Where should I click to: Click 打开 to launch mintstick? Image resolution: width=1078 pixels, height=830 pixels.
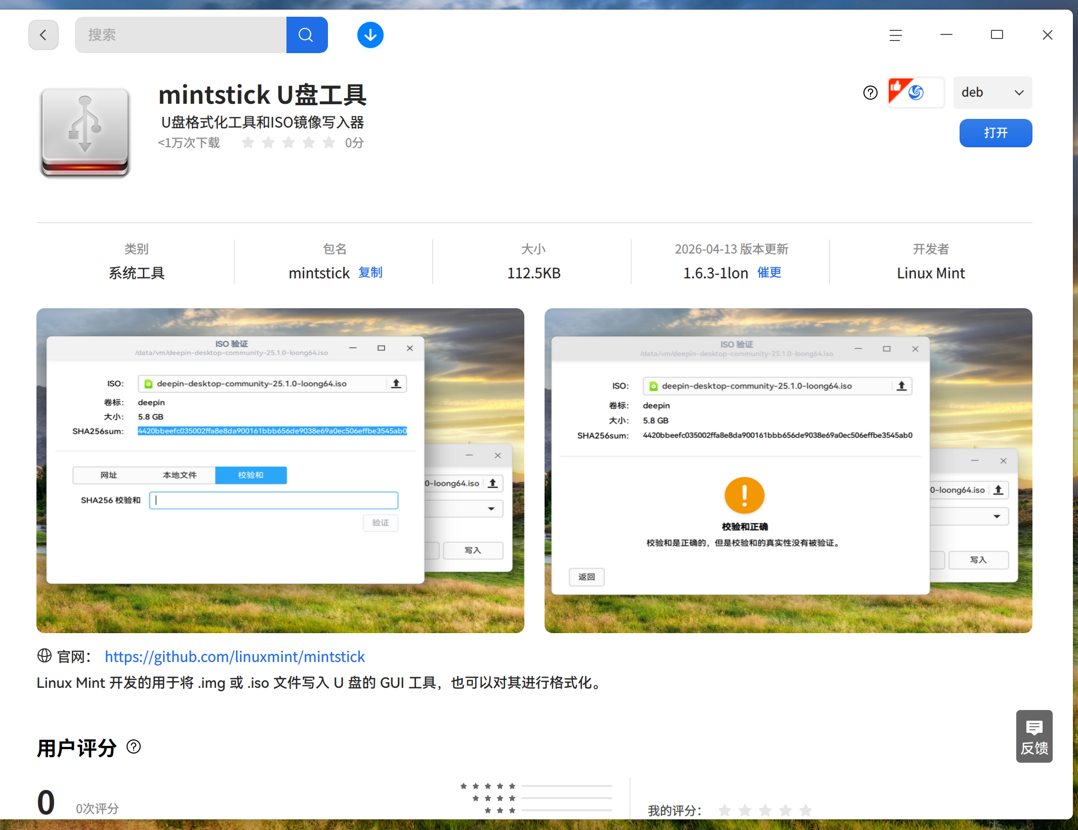(995, 133)
